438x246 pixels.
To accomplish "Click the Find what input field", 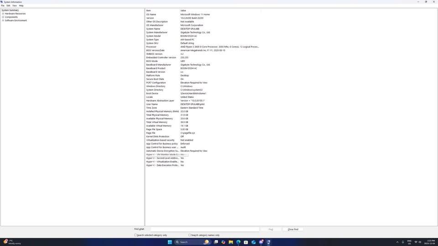I will coord(205,229).
